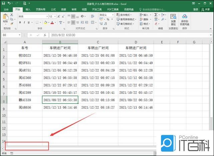Click vertical scrollbar up arrow
The width and height of the screenshot is (214, 156).
tap(211, 41)
